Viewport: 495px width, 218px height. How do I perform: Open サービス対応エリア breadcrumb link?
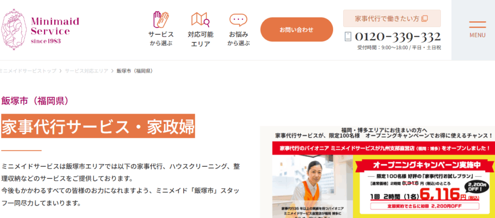pyautogui.click(x=86, y=71)
